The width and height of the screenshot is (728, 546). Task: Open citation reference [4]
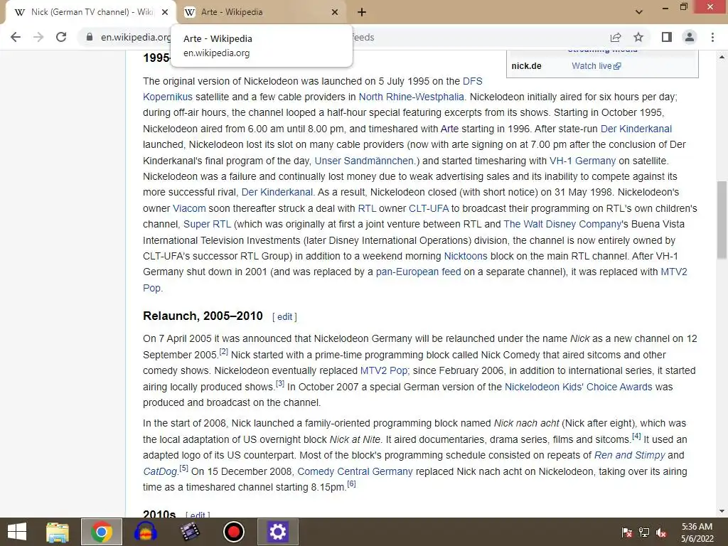636,437
